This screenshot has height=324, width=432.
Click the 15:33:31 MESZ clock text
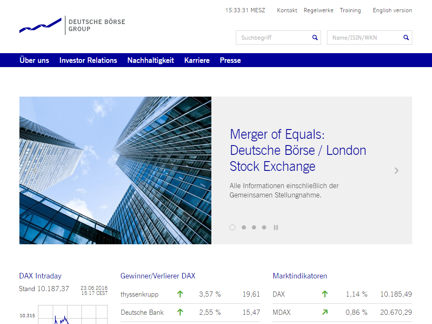(x=245, y=10)
